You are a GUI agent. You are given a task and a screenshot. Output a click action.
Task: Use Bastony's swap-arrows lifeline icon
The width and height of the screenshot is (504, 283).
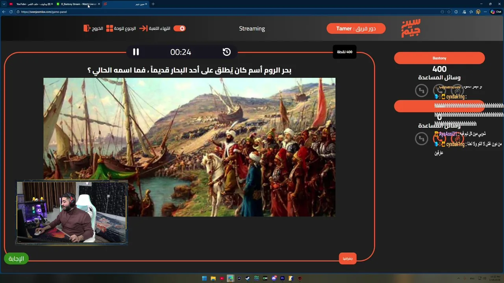click(421, 90)
